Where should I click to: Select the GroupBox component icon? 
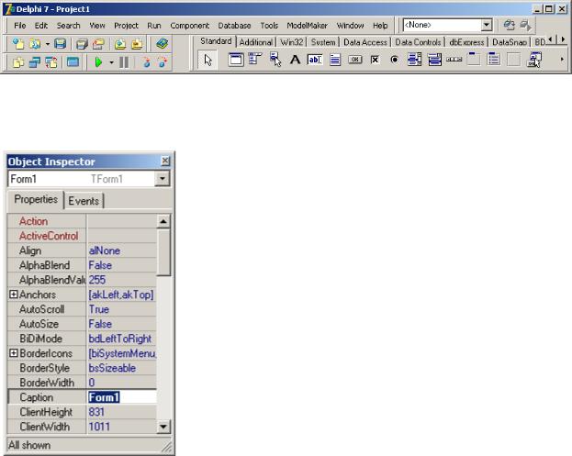coord(474,60)
